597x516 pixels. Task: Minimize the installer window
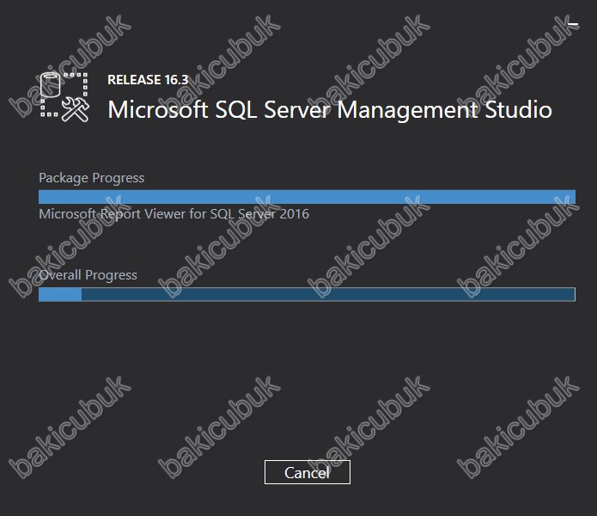573,24
